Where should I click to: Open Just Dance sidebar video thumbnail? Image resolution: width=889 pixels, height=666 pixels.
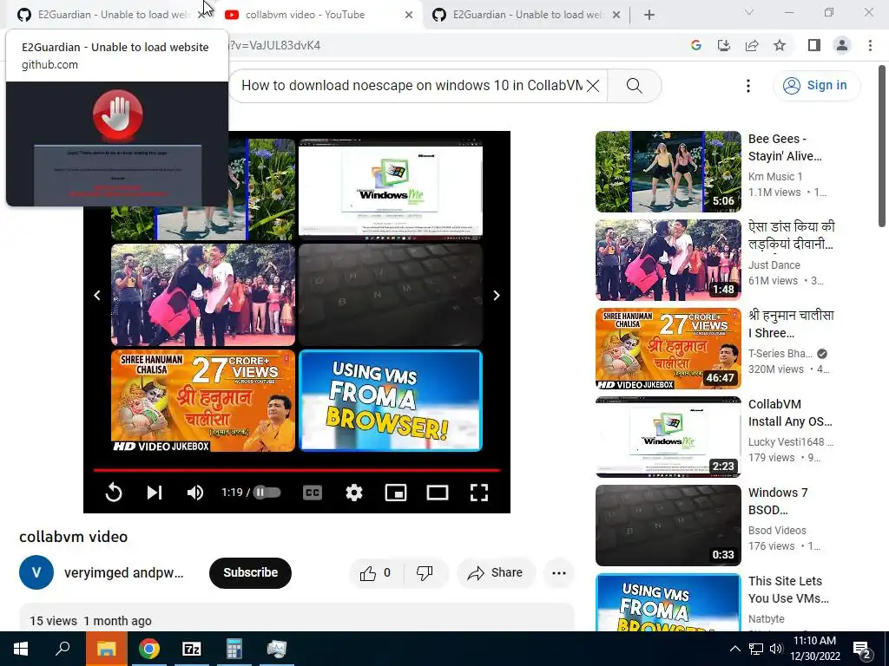click(x=668, y=260)
